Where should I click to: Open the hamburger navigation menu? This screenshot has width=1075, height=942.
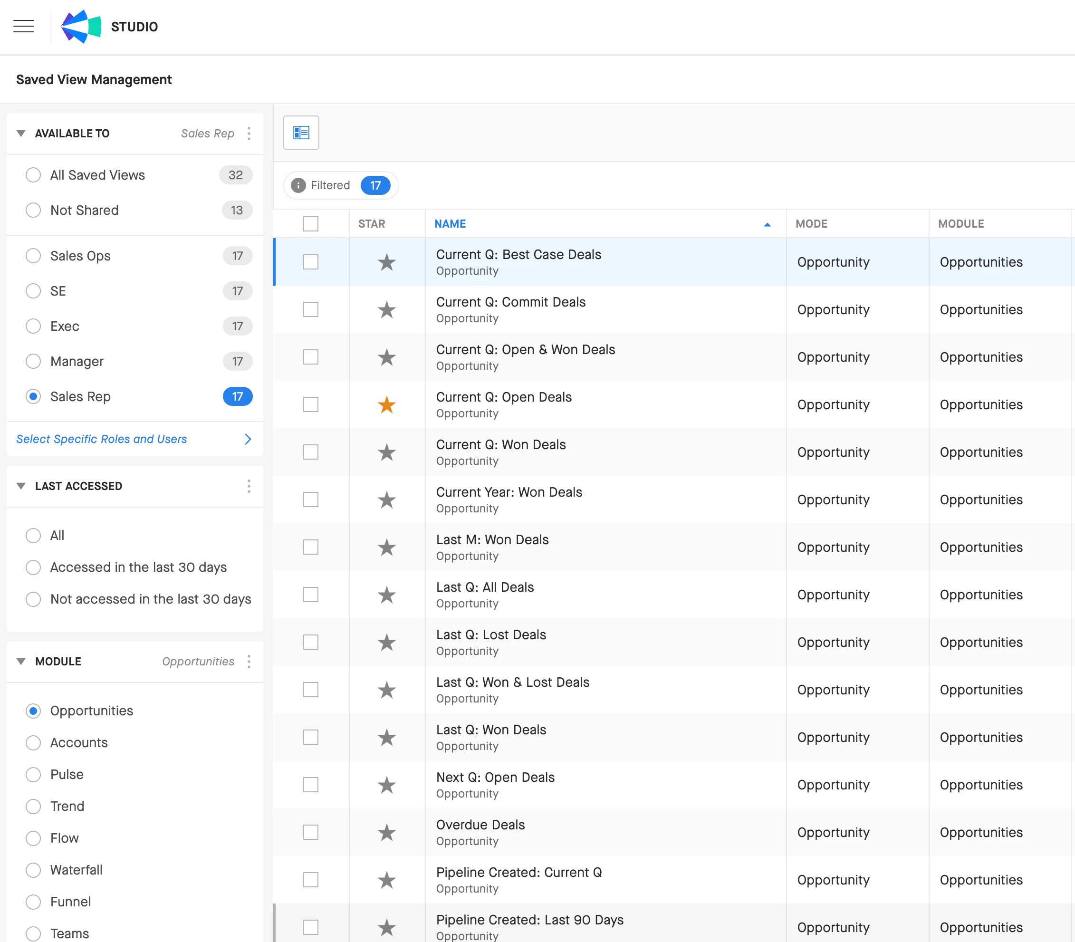[24, 26]
